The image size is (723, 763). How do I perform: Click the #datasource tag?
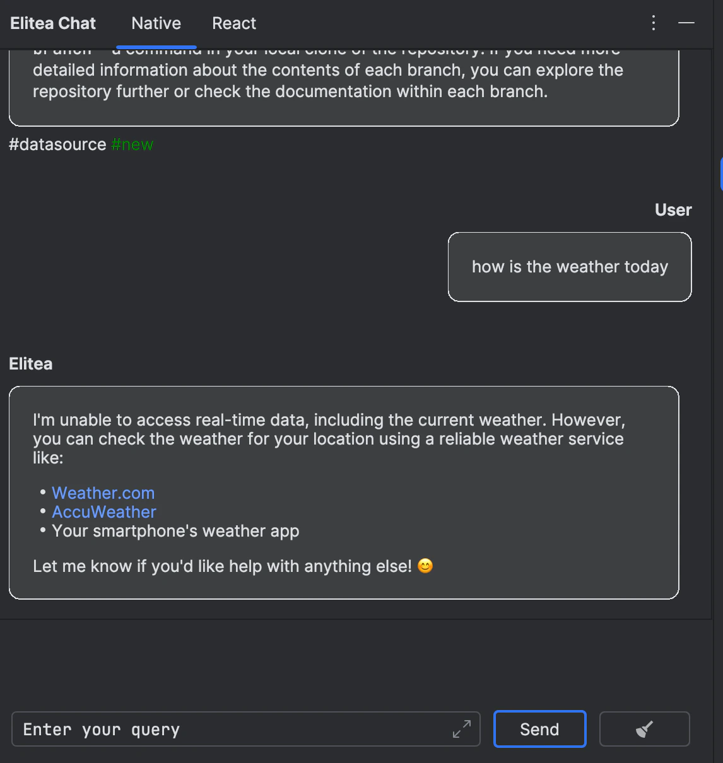[57, 144]
